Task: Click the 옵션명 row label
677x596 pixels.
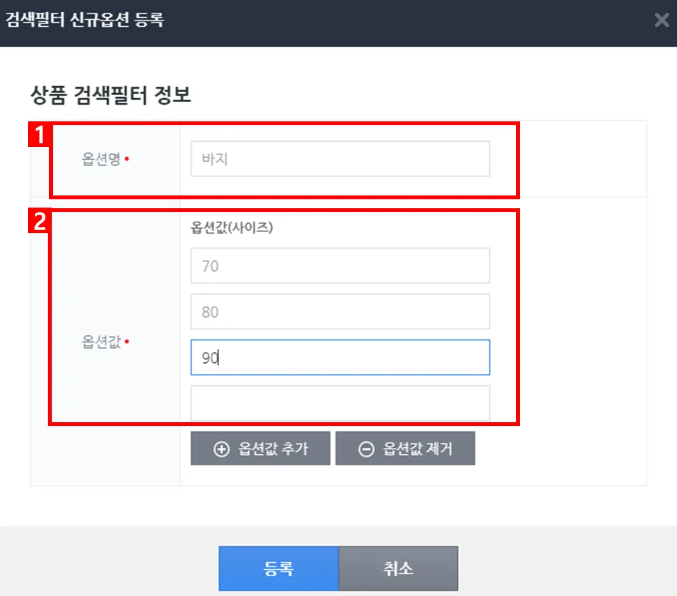Action: coord(101,160)
